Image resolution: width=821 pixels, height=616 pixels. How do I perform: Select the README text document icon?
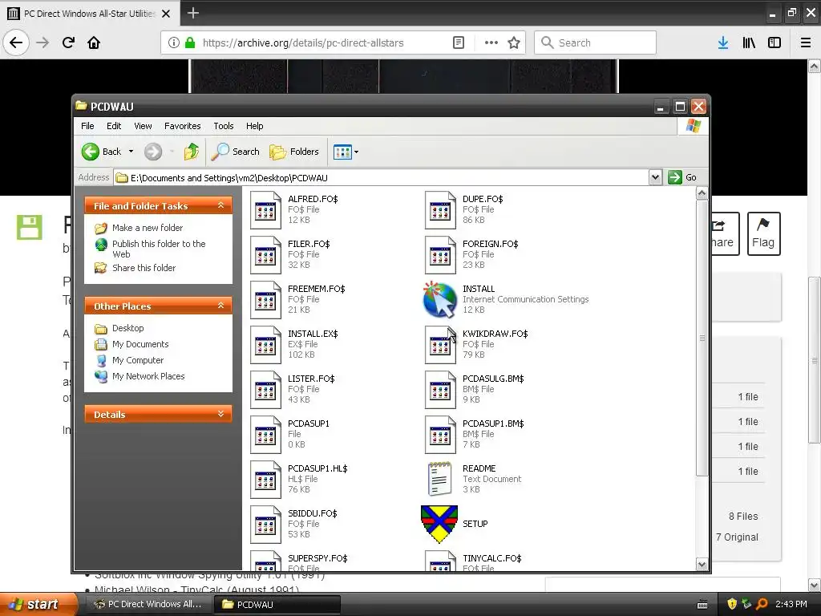439,479
